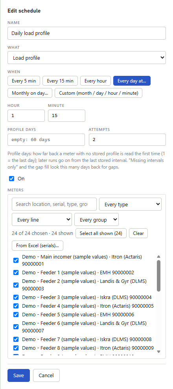Screen dimensions: 173x389
Task: Choose Monthly on day... option
Action: (30, 93)
